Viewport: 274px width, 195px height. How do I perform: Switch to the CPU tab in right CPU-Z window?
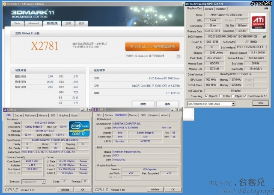tap(99, 115)
